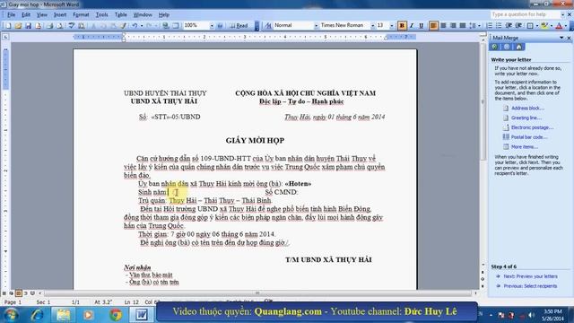Screen dimensions: 574x323
Task: Open the Tools menu
Action: [x=101, y=14]
